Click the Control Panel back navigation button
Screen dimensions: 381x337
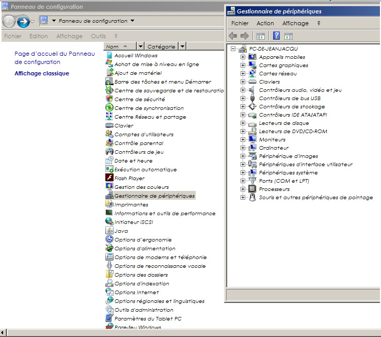click(x=9, y=21)
